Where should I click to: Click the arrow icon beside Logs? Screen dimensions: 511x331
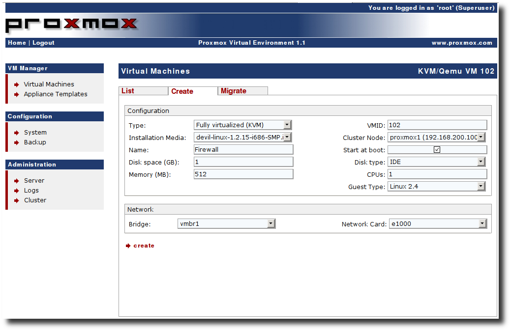pos(17,191)
